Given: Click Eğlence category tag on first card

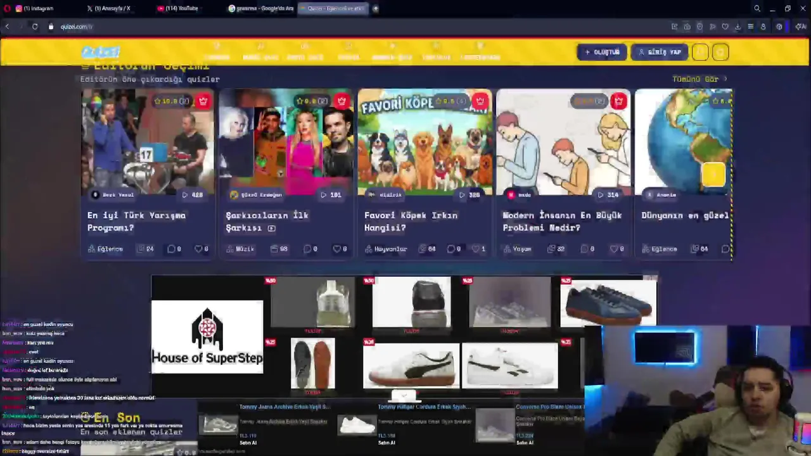Looking at the screenshot, I should point(106,249).
